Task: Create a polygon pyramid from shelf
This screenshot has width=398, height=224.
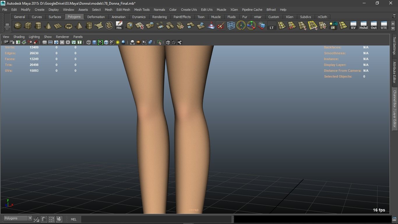Action: click(x=79, y=26)
